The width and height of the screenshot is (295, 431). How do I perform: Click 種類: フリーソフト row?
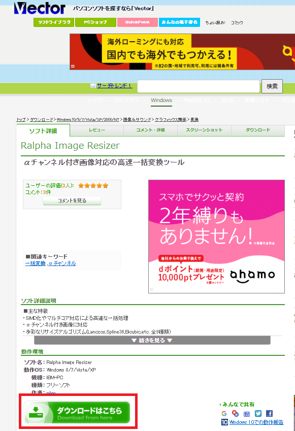[x=51, y=385]
